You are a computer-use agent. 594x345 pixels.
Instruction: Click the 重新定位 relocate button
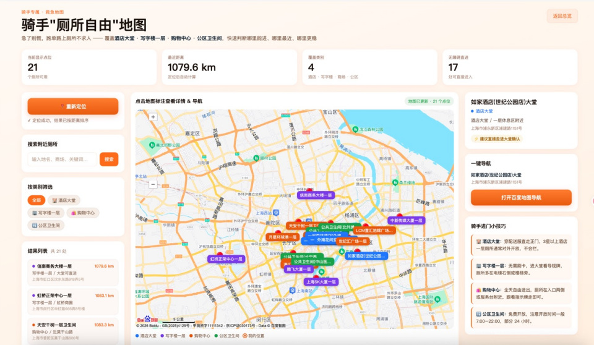click(x=73, y=106)
